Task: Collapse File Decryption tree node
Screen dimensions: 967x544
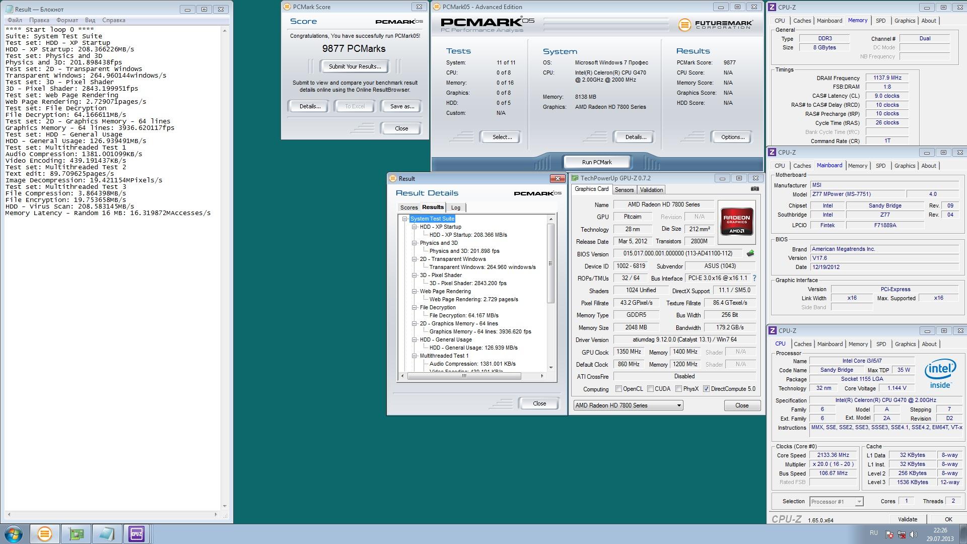Action: coord(414,307)
